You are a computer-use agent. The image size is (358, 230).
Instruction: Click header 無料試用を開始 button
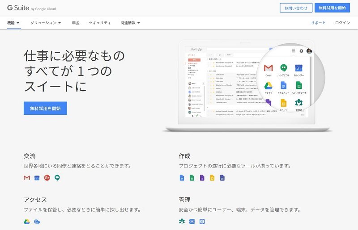(x=332, y=8)
